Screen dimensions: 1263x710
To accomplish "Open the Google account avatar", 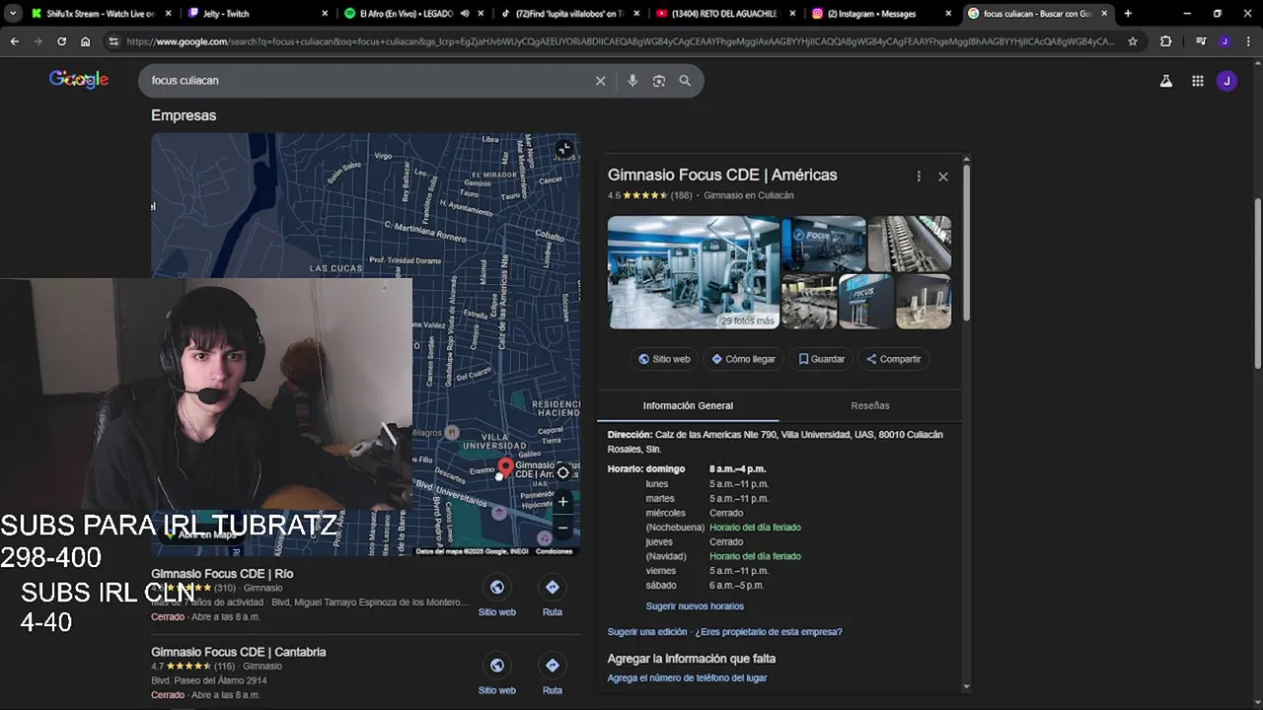I will click(1226, 81).
